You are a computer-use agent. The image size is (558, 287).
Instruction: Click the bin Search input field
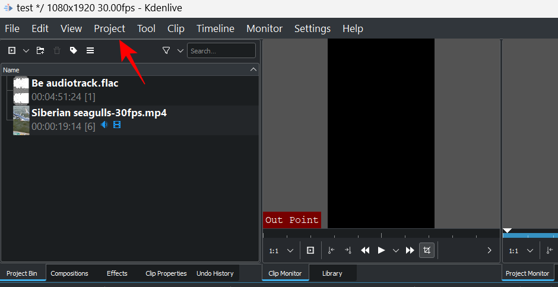click(221, 51)
